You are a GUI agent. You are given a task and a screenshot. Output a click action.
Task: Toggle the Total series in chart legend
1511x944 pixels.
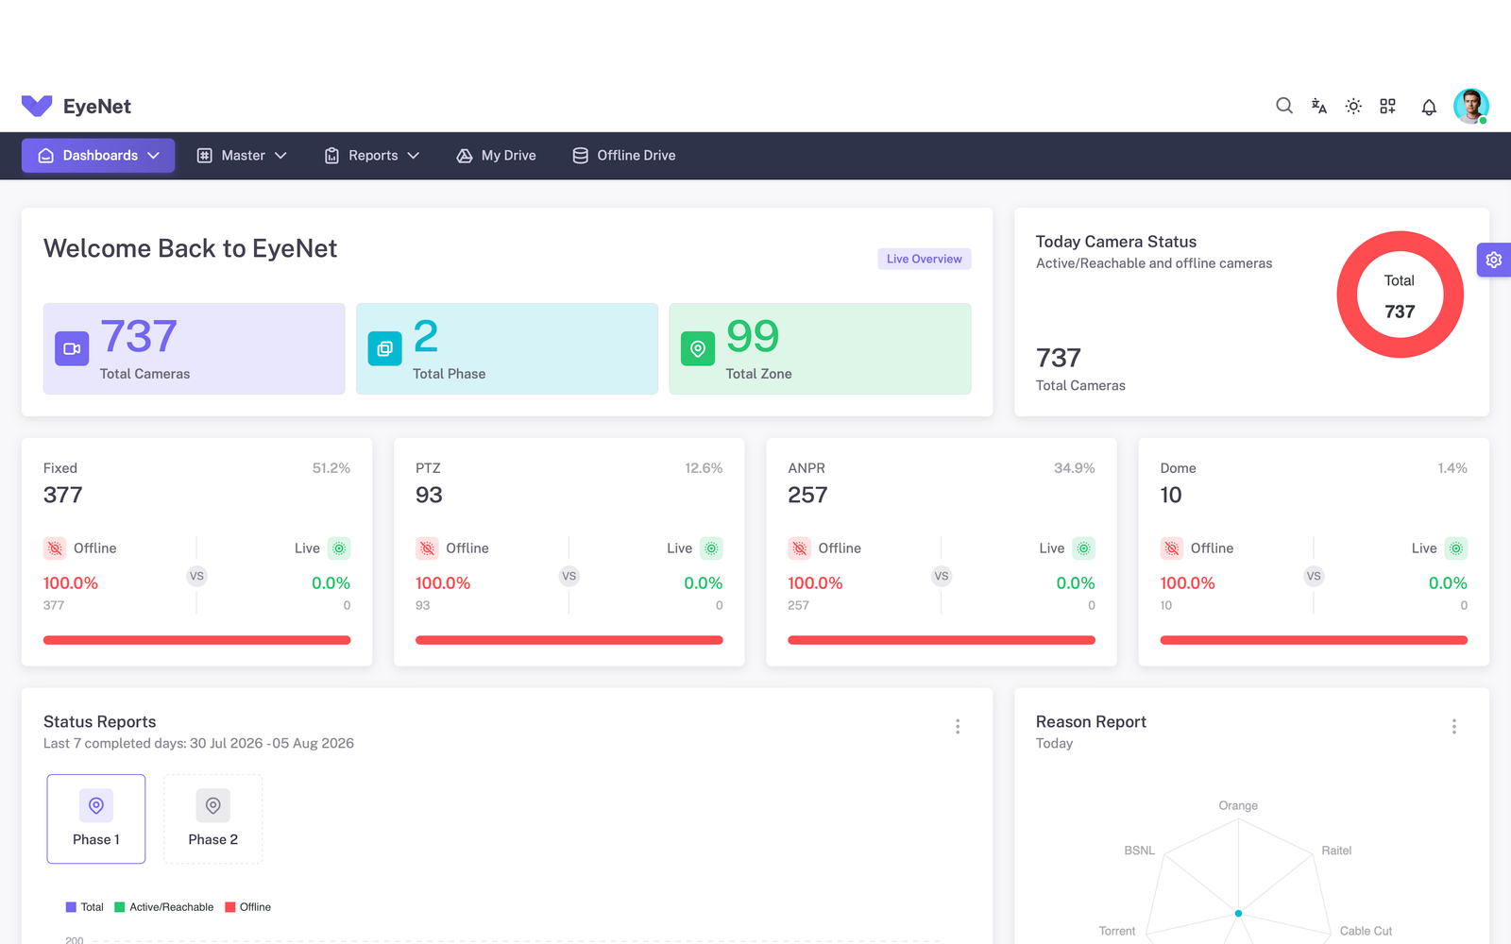click(84, 907)
